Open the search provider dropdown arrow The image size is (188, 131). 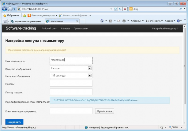click(x=185, y=9)
